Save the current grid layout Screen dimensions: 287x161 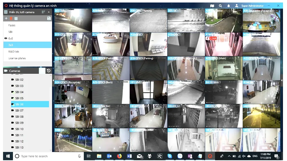click(49, 18)
